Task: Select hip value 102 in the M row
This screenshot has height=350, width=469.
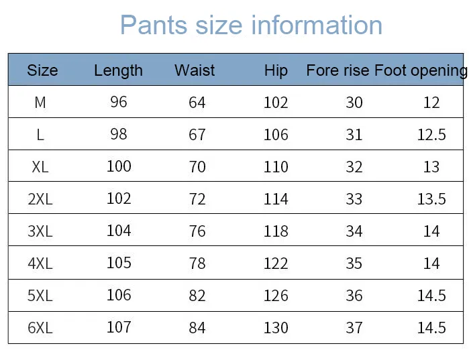Action: click(276, 103)
